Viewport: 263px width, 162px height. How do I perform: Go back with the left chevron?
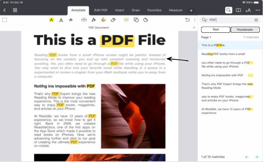click(5, 10)
